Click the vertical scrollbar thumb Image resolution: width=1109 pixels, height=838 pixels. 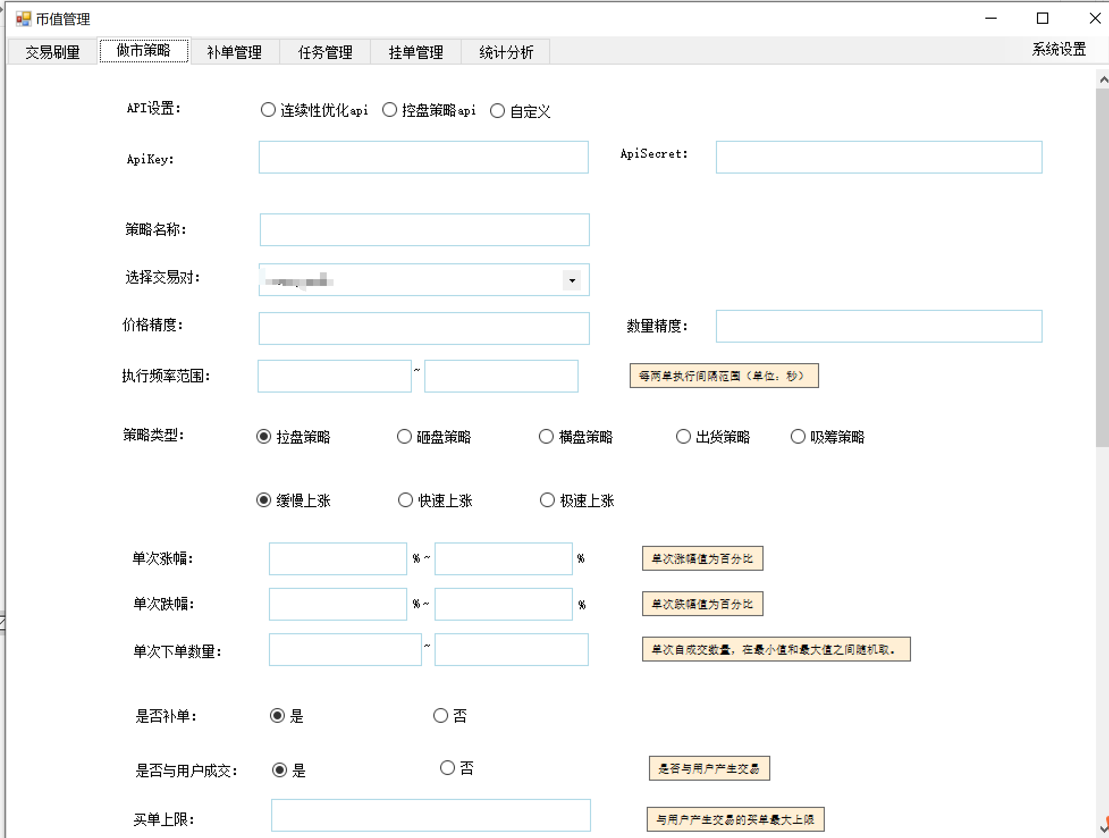[1102, 267]
